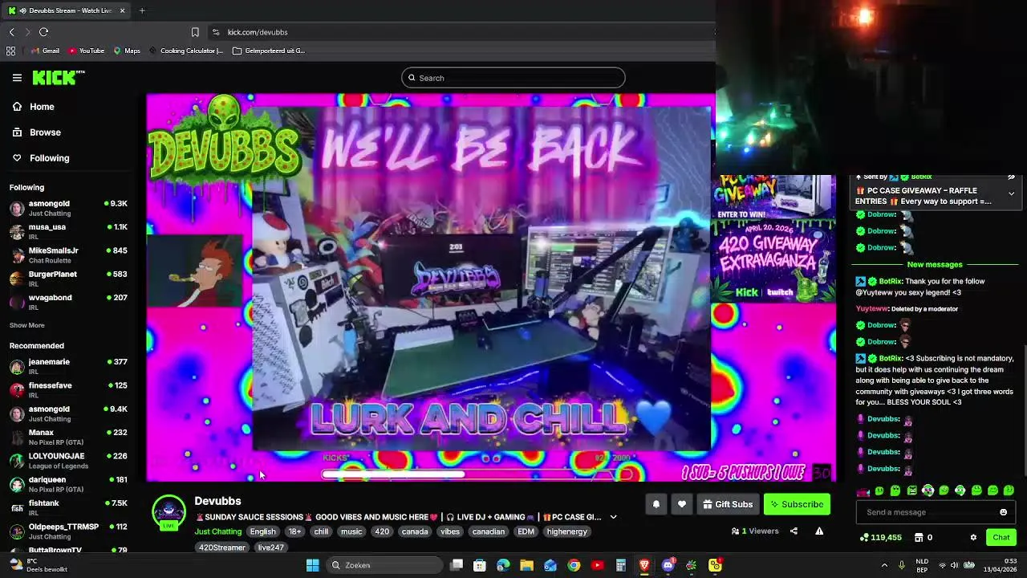
Task: Select the highenergy tag
Action: 566,531
